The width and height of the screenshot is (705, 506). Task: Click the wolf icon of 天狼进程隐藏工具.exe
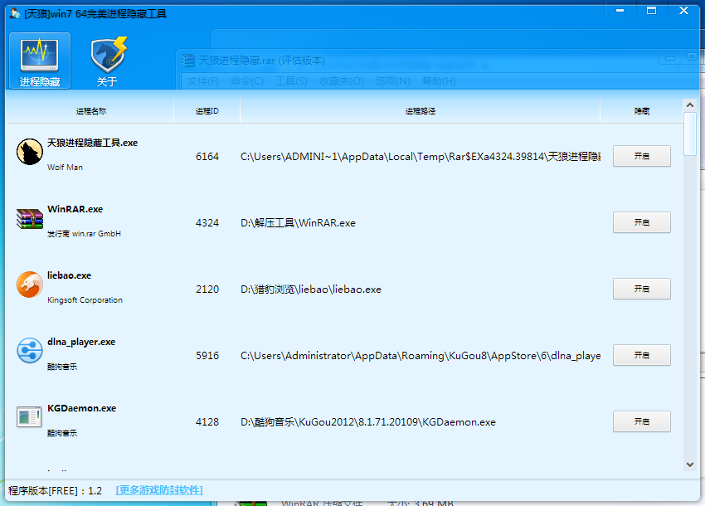(30, 152)
